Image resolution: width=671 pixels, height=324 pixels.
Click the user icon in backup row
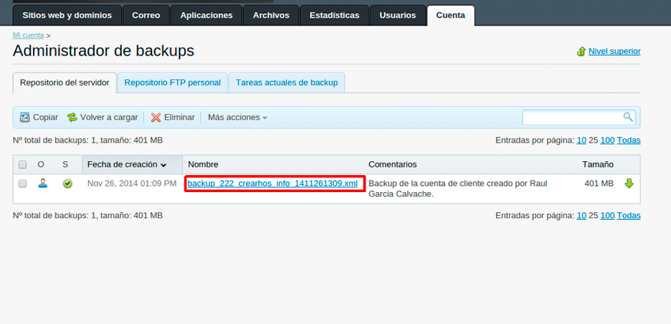click(x=43, y=184)
